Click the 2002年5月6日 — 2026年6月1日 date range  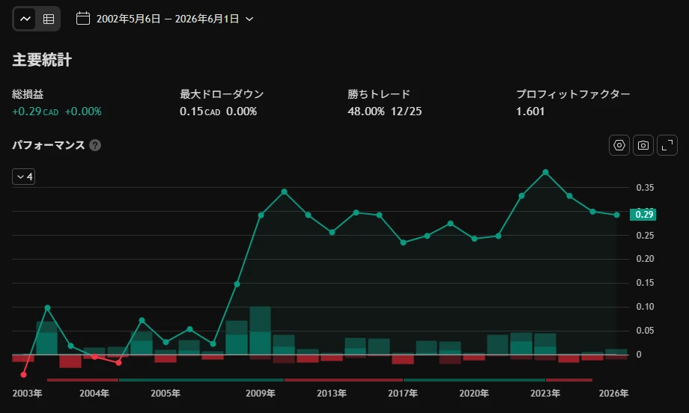click(x=168, y=19)
